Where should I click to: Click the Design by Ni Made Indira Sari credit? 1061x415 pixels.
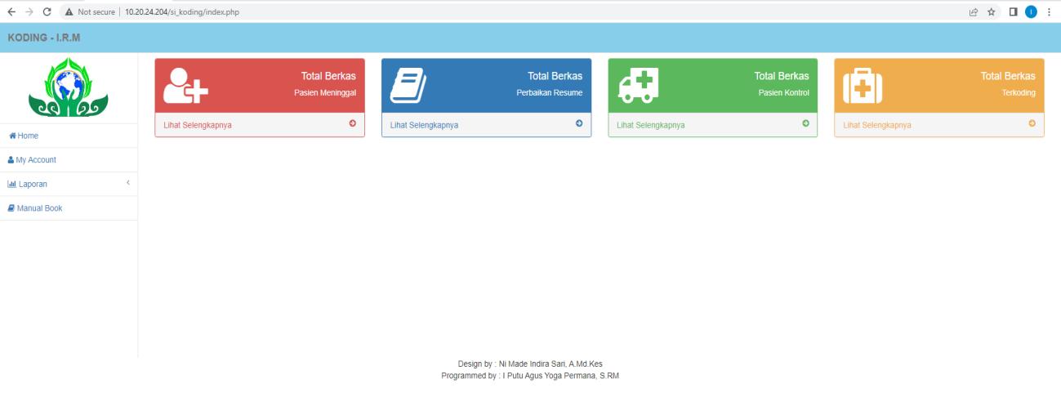[x=530, y=364]
